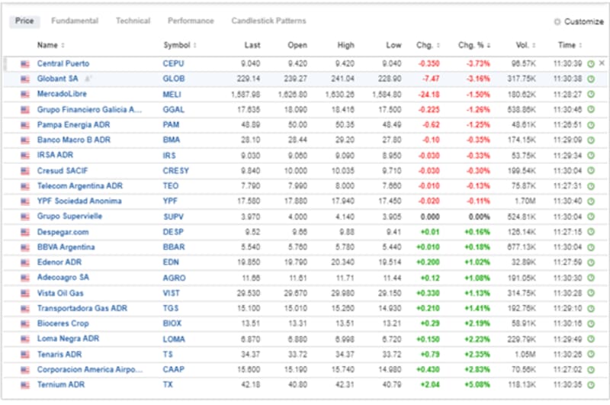Sort the table by Symbol column header
610x405 pixels.
[180, 45]
